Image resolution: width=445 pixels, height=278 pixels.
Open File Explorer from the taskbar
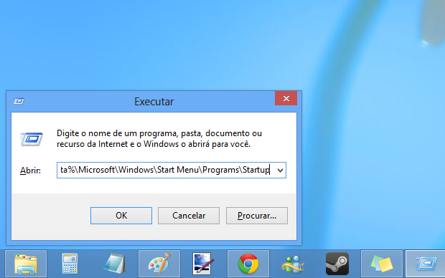[26, 264]
